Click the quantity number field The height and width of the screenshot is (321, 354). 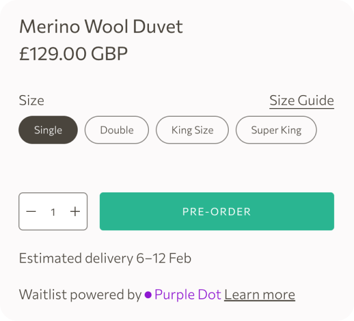point(53,212)
